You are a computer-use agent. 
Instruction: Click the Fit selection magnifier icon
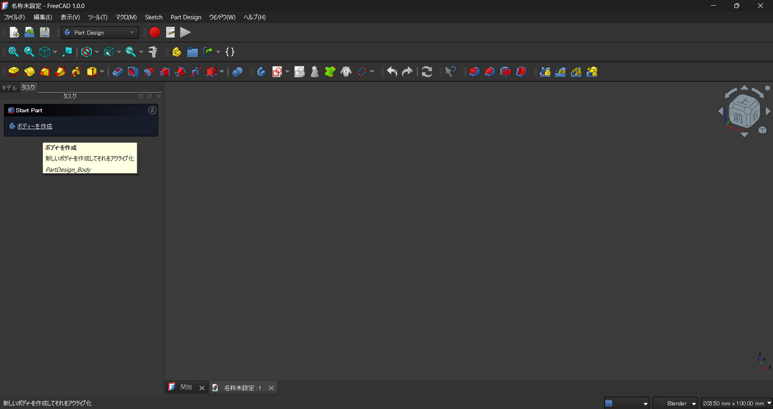coord(29,52)
